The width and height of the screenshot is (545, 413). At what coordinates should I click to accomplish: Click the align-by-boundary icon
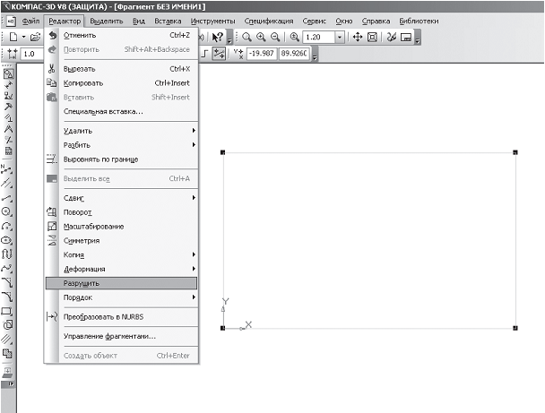(x=52, y=159)
